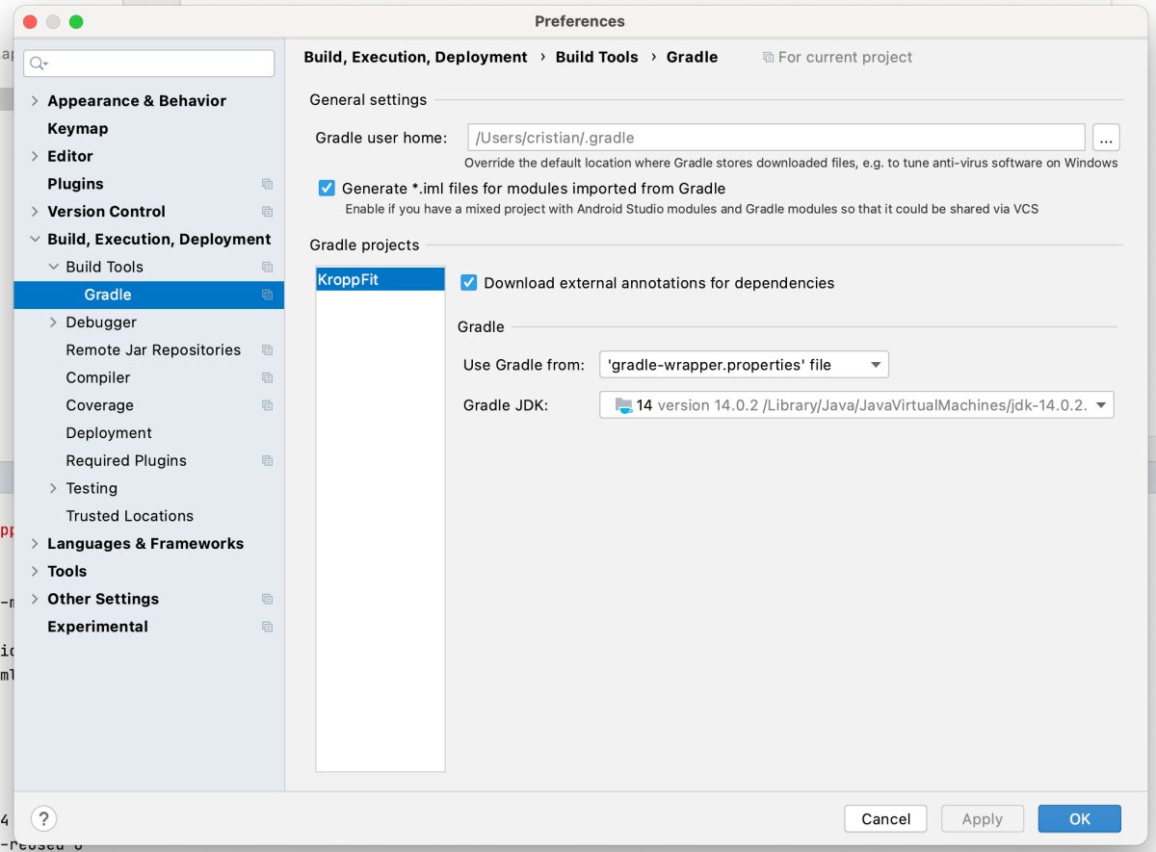Click Build, Execution, Deployment breadcrumb
1156x852 pixels.
point(415,57)
